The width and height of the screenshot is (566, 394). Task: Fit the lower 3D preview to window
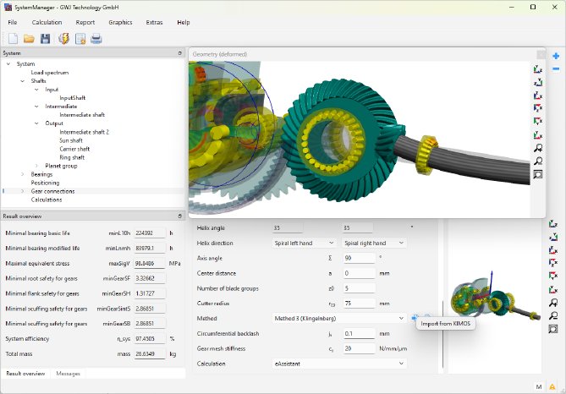(553, 329)
